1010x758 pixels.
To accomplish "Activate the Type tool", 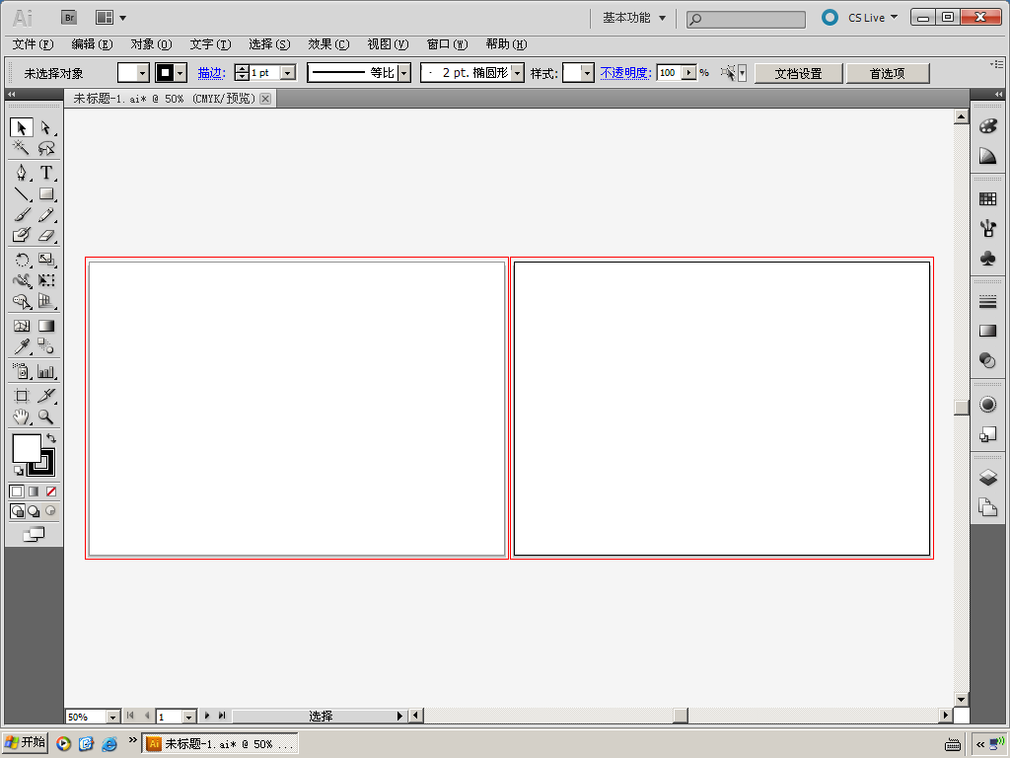I will pos(45,173).
